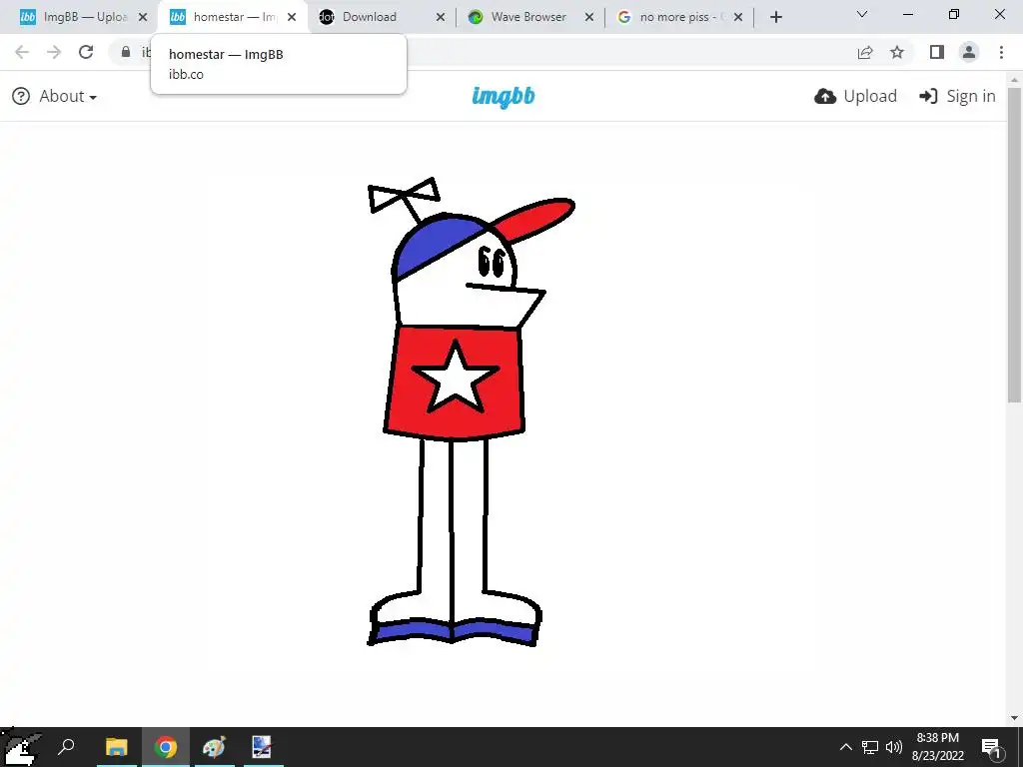Open Chrome's three-dot menu

(1001, 52)
